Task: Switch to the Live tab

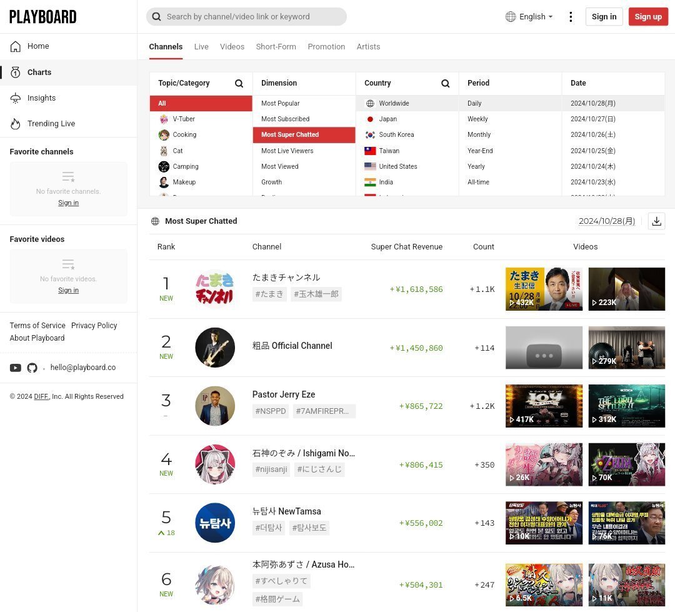Action: [x=201, y=46]
